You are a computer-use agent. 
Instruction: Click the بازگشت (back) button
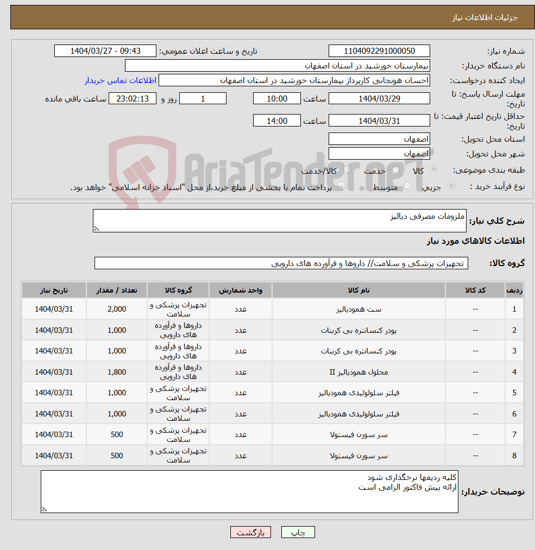tap(250, 532)
